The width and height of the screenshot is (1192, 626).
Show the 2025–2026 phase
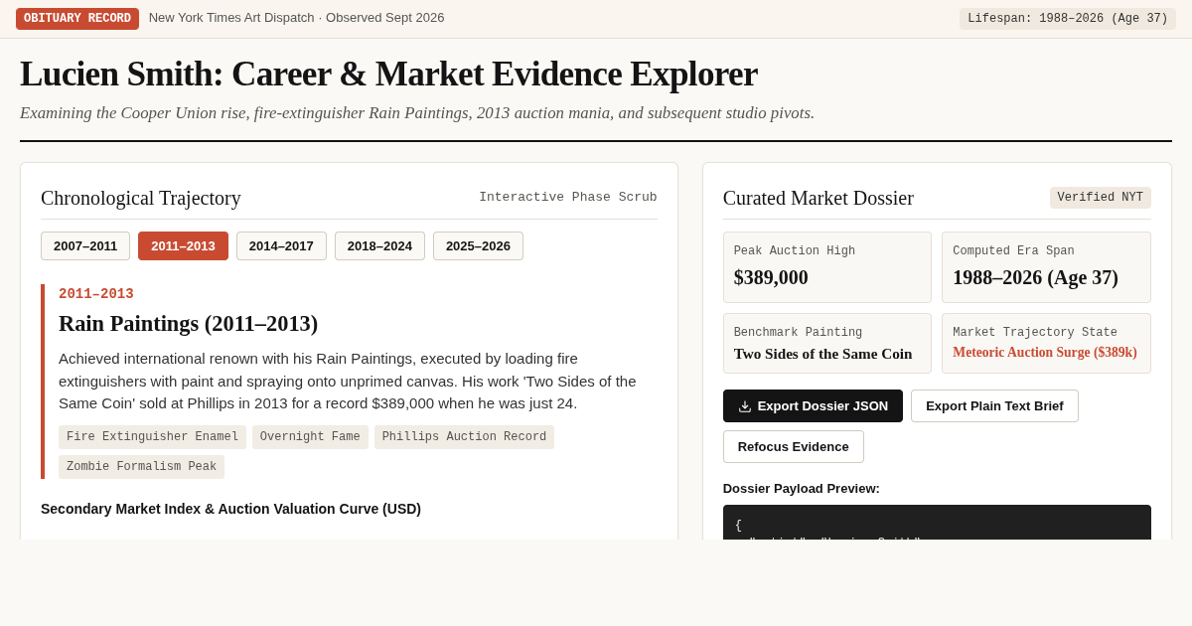[x=478, y=246]
